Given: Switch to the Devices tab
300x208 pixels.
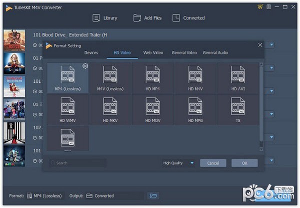Looking at the screenshot, I should pyautogui.click(x=91, y=53).
